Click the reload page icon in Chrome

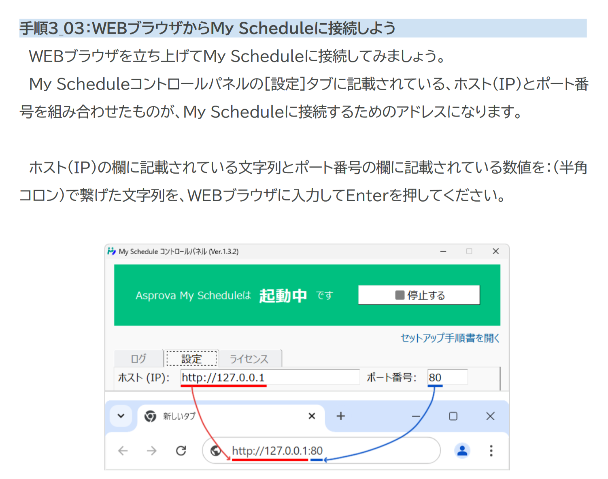(x=181, y=451)
